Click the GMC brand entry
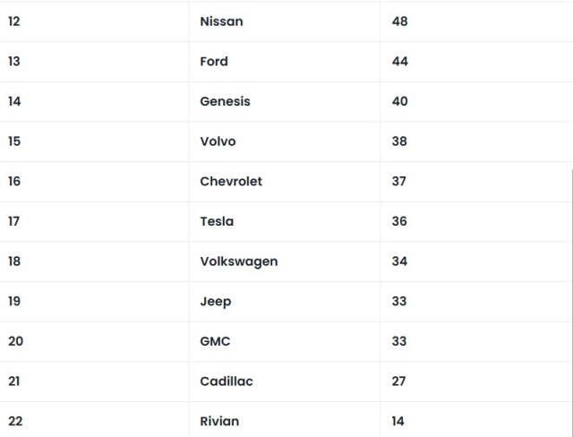Image resolution: width=573 pixels, height=437 pixels. [x=215, y=341]
